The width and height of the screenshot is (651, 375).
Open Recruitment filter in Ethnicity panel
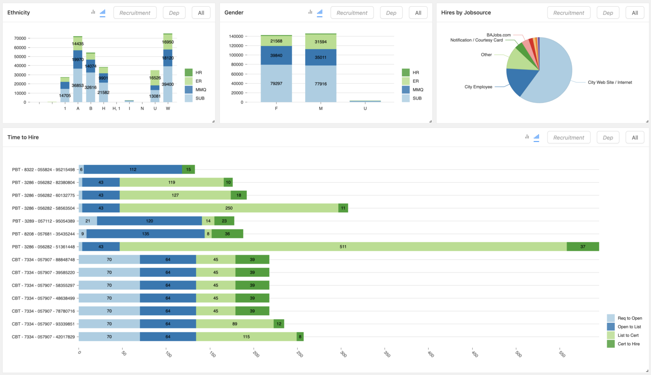(135, 13)
